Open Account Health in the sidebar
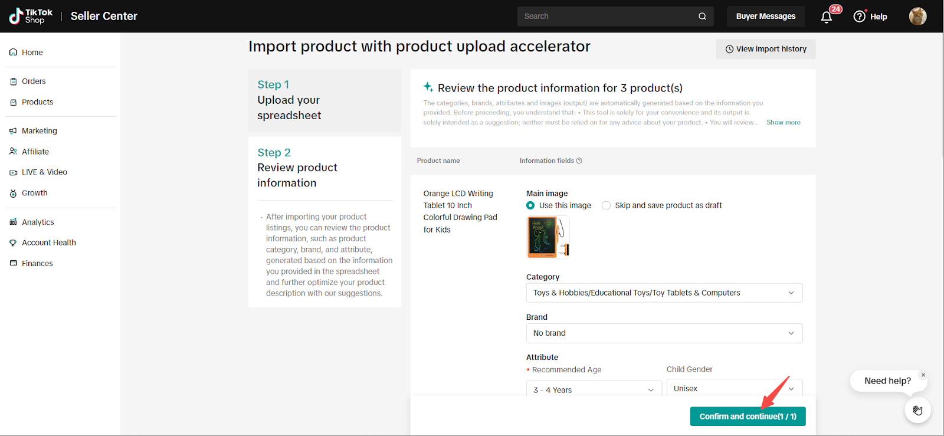The image size is (944, 436). pyautogui.click(x=48, y=242)
